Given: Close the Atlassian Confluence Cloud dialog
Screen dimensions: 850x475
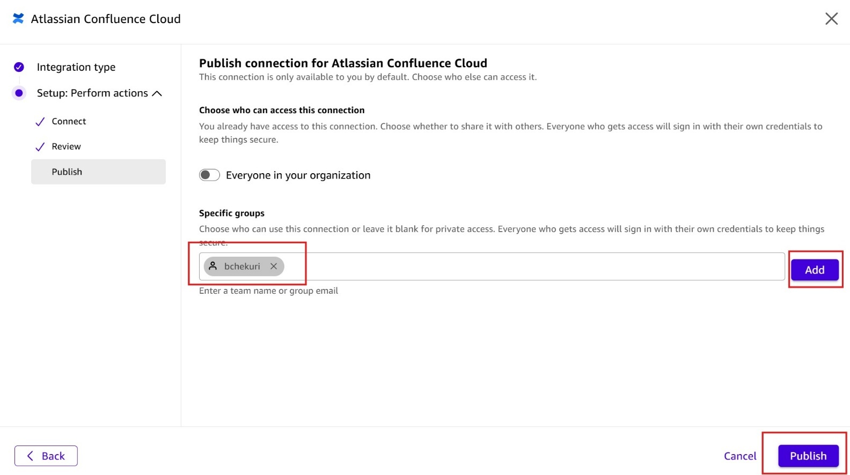Looking at the screenshot, I should coord(831,19).
